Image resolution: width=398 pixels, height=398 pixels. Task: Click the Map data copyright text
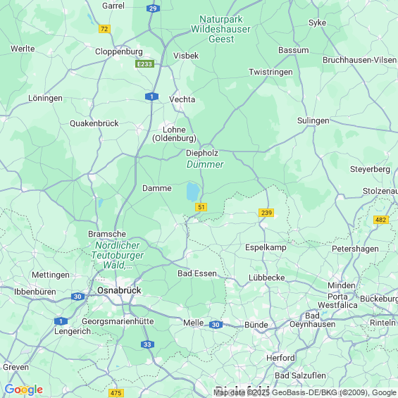pyautogui.click(x=305, y=392)
